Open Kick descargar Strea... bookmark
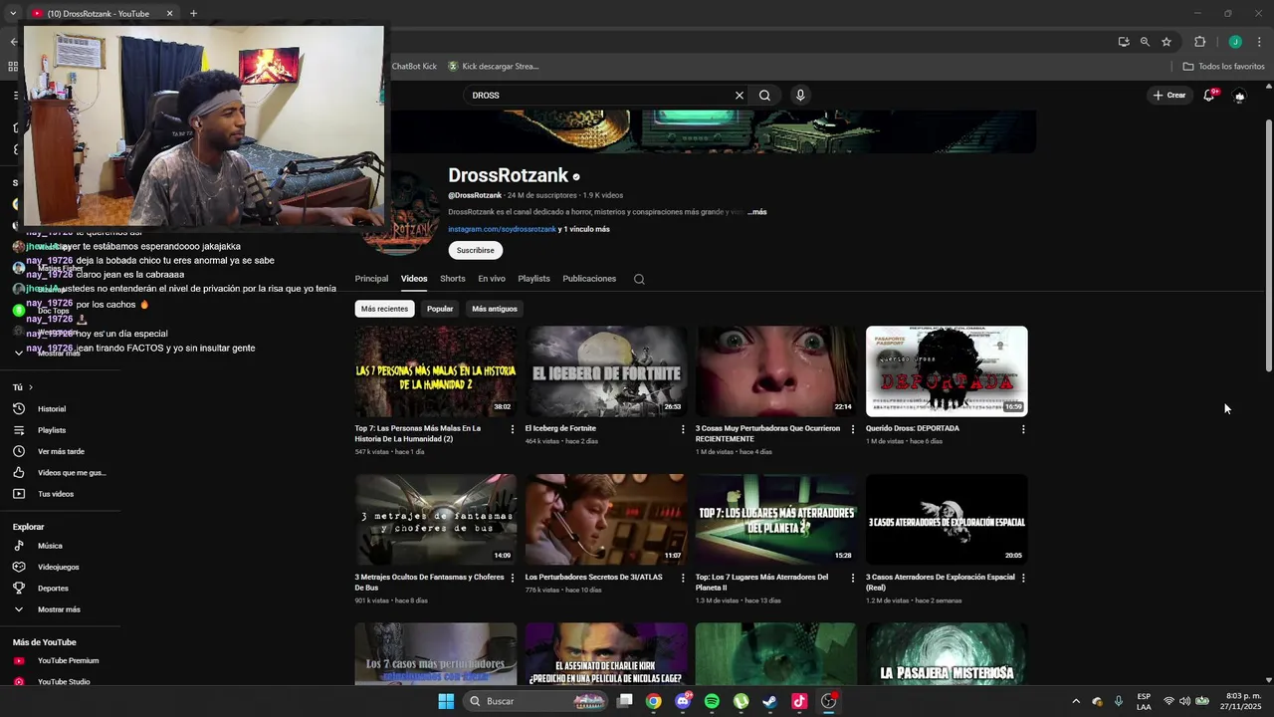 point(493,67)
